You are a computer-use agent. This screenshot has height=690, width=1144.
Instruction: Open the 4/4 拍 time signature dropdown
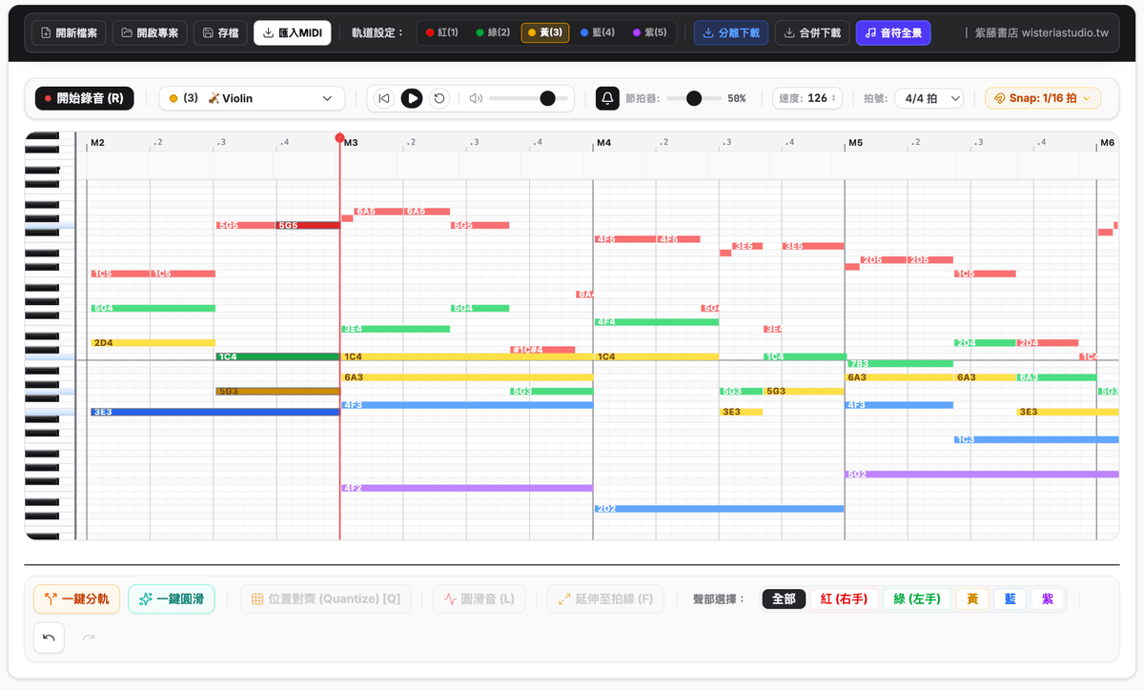(929, 98)
